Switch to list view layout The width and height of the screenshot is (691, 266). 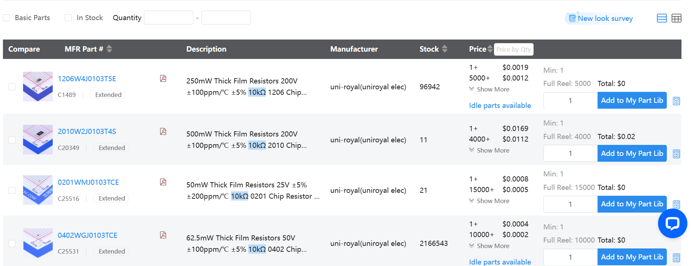661,18
